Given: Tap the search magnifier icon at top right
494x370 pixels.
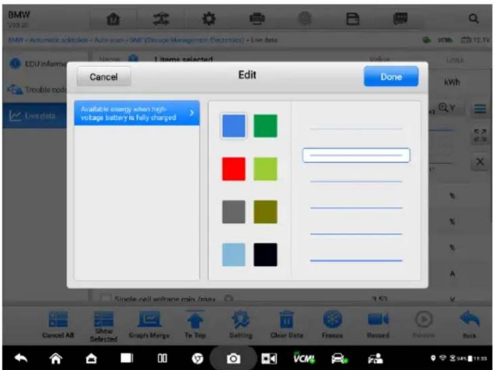Looking at the screenshot, I should tap(473, 19).
